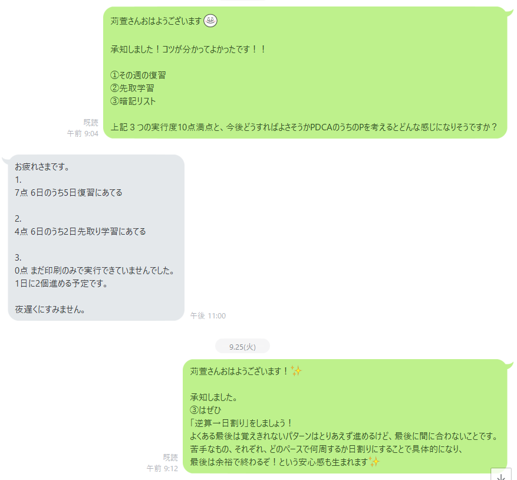
Task: Click the sentence mentioning PDCAのうちのP
Action: click(x=304, y=127)
